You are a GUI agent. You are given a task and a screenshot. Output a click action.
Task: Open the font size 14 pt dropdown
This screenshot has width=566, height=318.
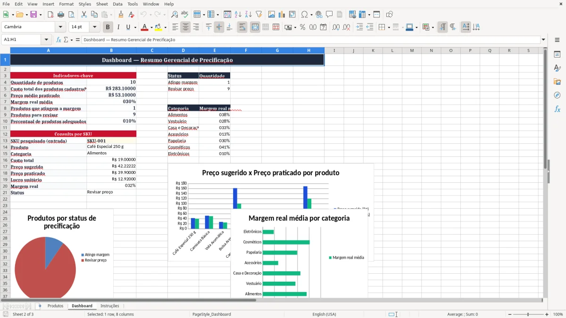95,27
